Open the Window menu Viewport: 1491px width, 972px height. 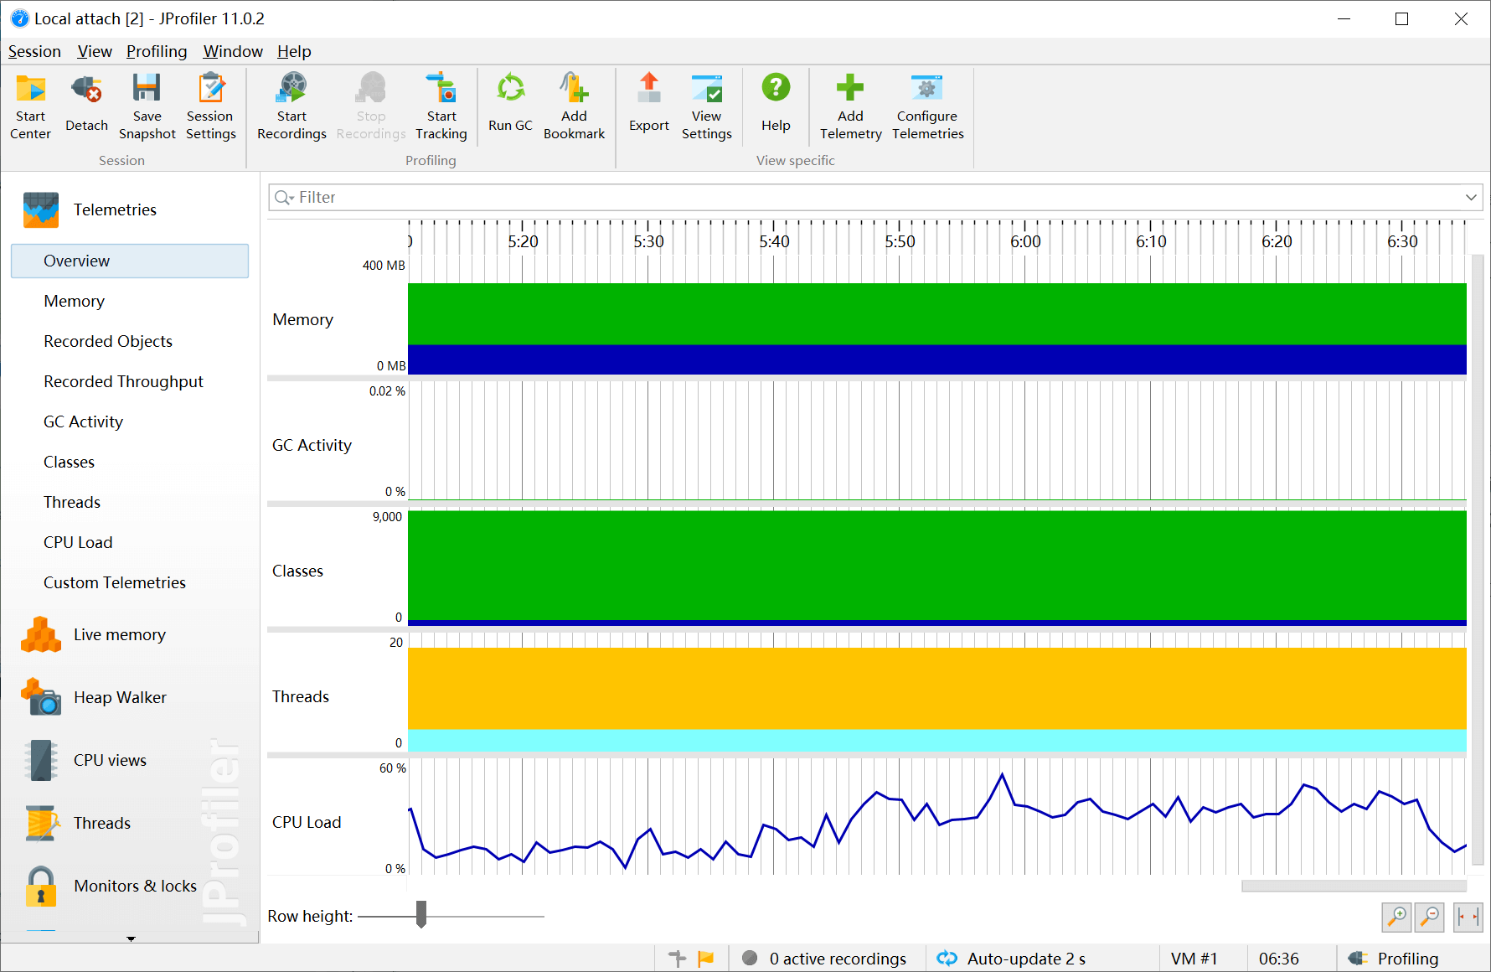pyautogui.click(x=233, y=51)
